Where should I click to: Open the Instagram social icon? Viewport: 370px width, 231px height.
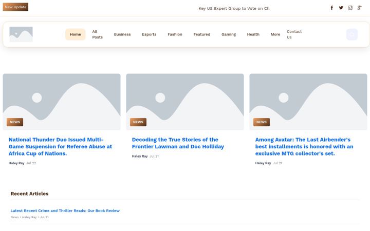coord(350,8)
